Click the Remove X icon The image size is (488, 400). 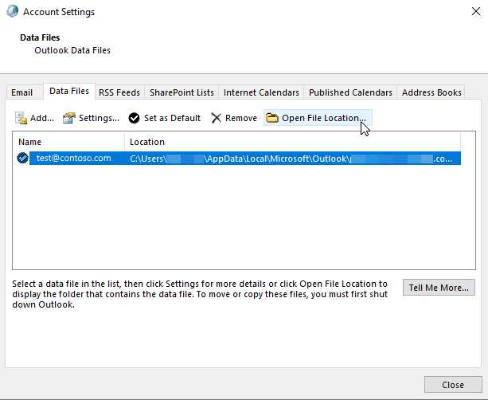click(216, 118)
